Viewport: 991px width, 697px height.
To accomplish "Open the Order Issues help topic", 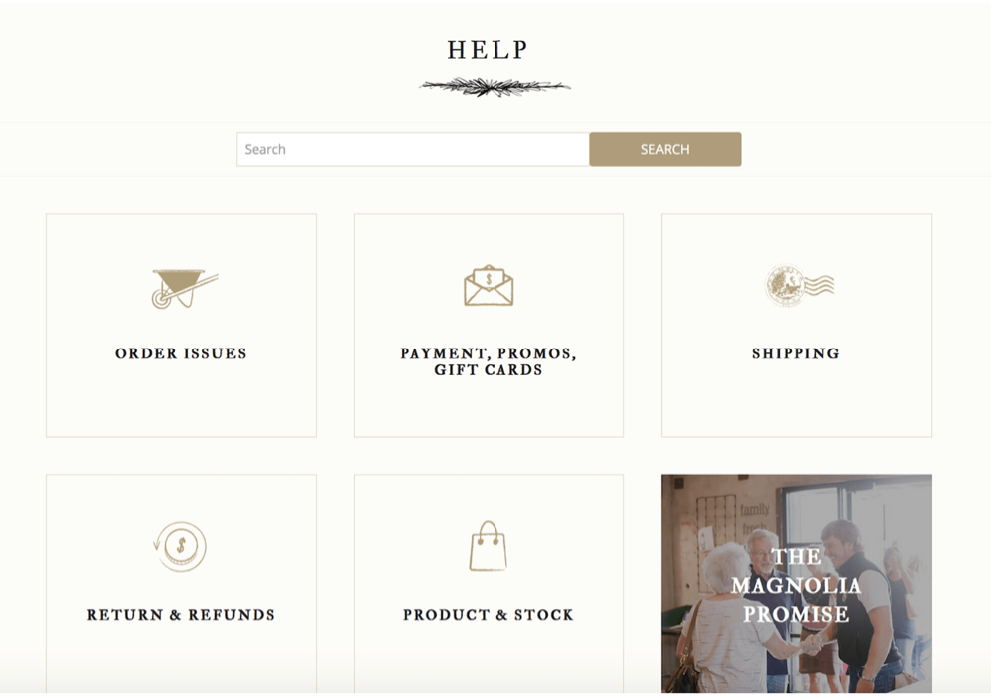I will 181,353.
